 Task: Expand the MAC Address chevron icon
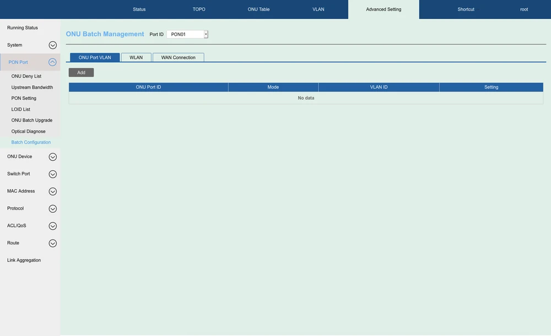tap(52, 191)
